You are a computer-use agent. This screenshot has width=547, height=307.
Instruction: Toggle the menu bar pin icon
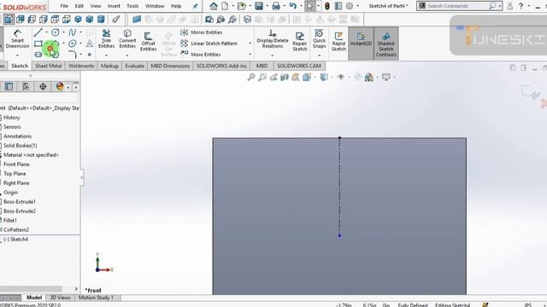coord(195,6)
